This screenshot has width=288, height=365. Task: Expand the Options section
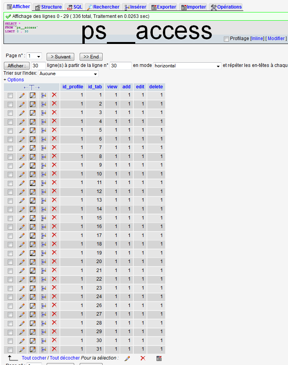(x=16, y=80)
